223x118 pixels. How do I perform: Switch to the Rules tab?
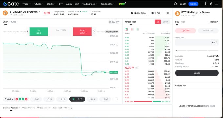point(13,22)
